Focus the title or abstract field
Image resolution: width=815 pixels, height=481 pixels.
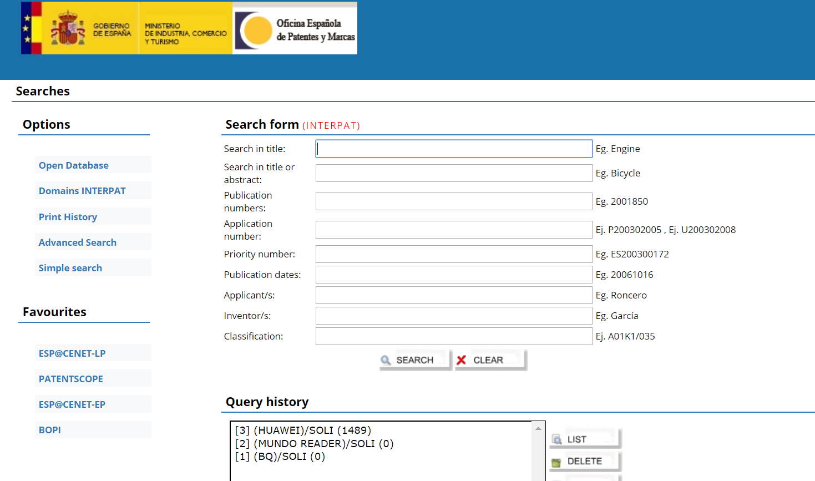454,173
